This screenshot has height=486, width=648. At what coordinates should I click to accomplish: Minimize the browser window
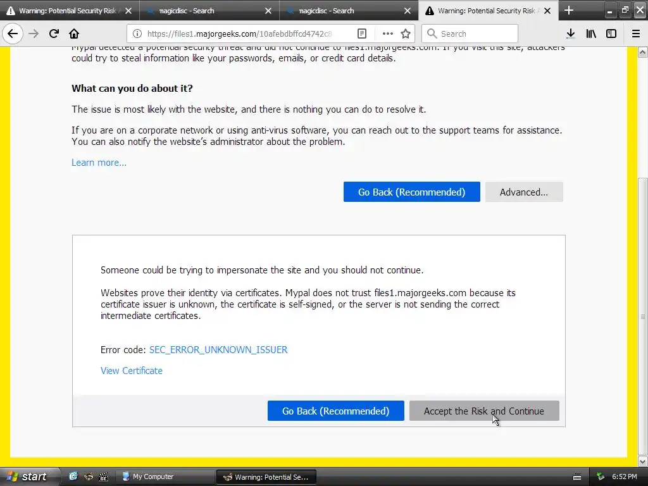[x=610, y=11]
